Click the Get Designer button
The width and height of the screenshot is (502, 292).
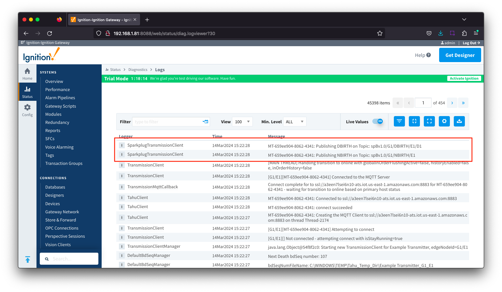(x=460, y=55)
